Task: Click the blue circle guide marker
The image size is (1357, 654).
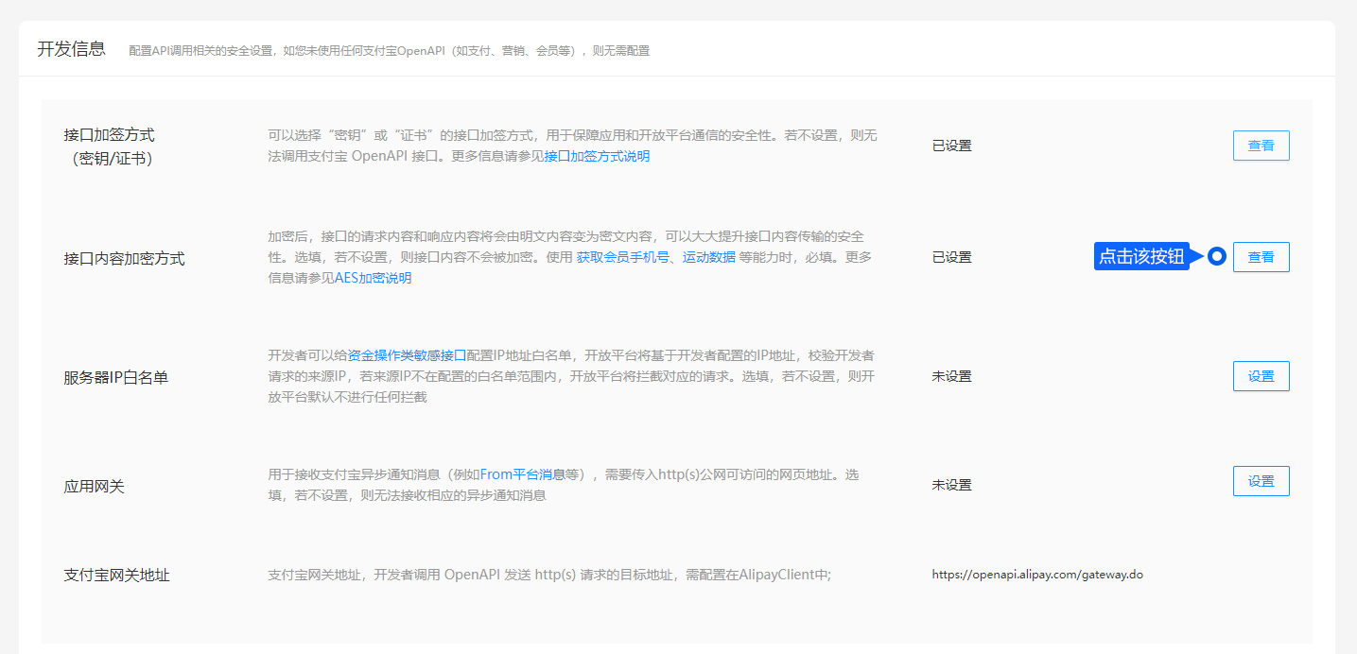Action: (1217, 256)
